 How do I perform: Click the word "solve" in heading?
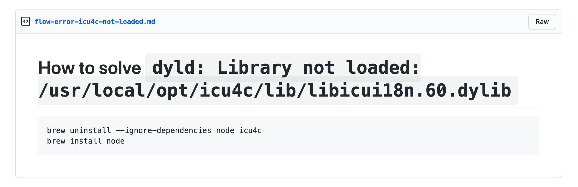click(120, 68)
